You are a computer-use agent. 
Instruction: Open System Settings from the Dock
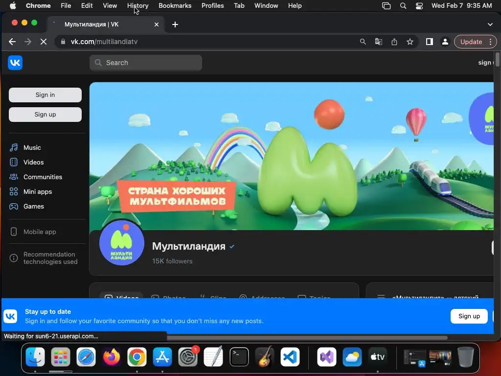point(188,357)
